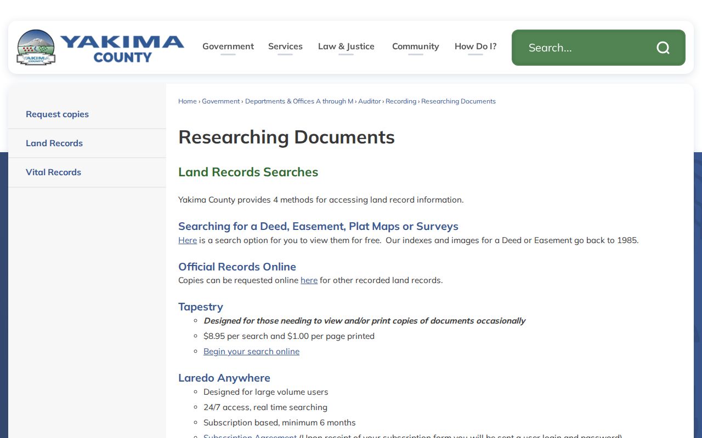This screenshot has height=438, width=702.
Task: Click 'Designed for large volume users' text
Action: point(266,392)
